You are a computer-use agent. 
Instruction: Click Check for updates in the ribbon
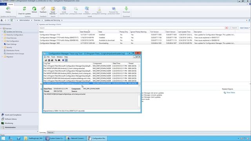[x=24, y=11]
